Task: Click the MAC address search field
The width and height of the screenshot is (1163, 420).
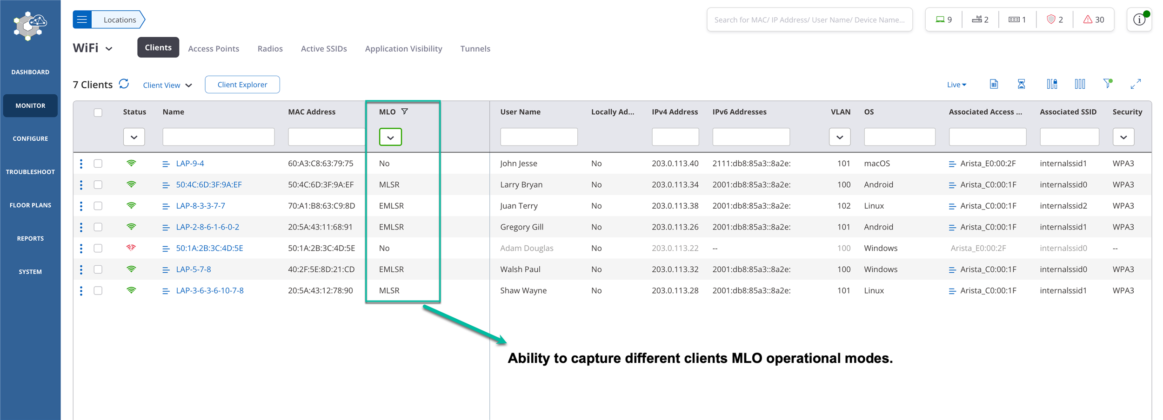Action: tap(326, 137)
